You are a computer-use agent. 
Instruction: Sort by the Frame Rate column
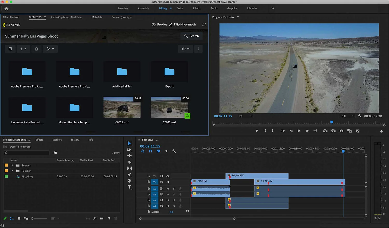click(65, 160)
